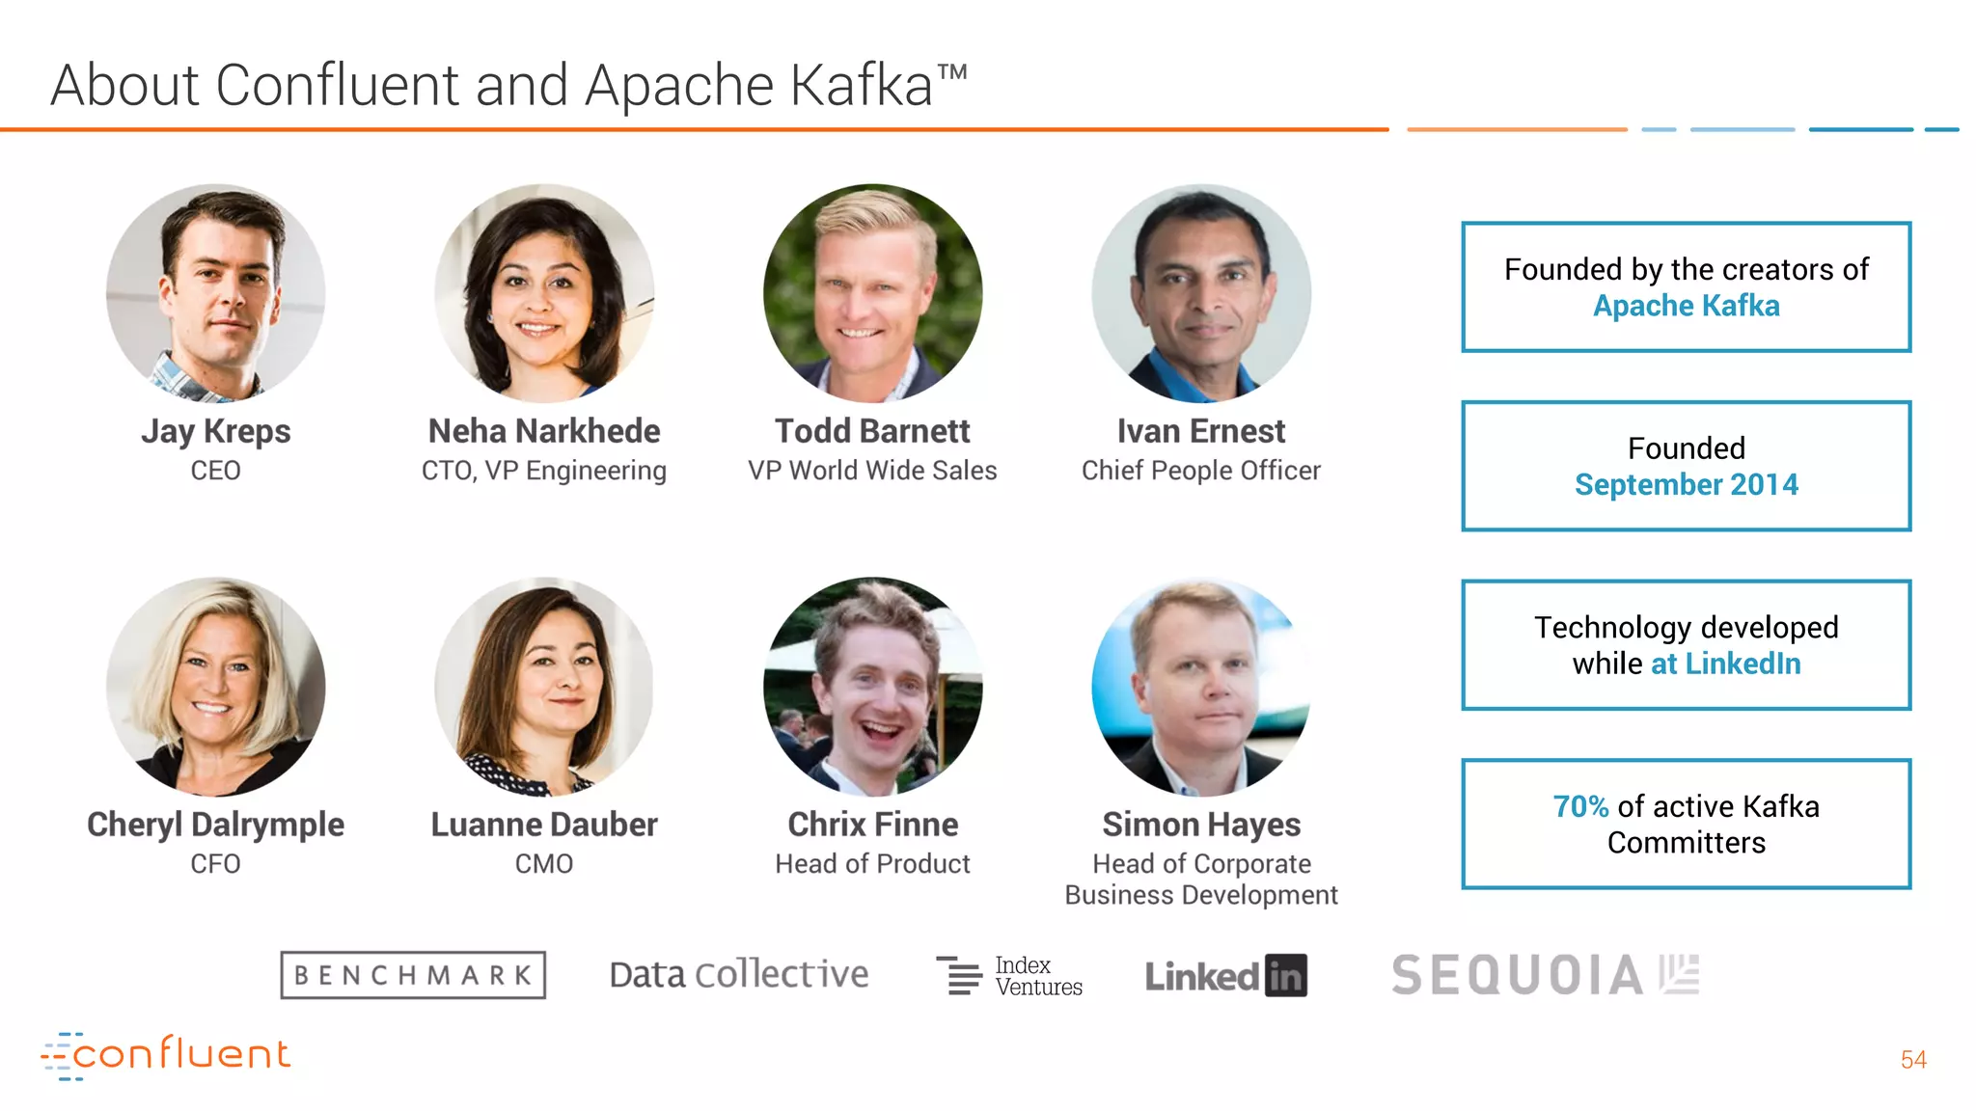
Task: Click Todd Barnett's profile photo
Action: [x=873, y=293]
